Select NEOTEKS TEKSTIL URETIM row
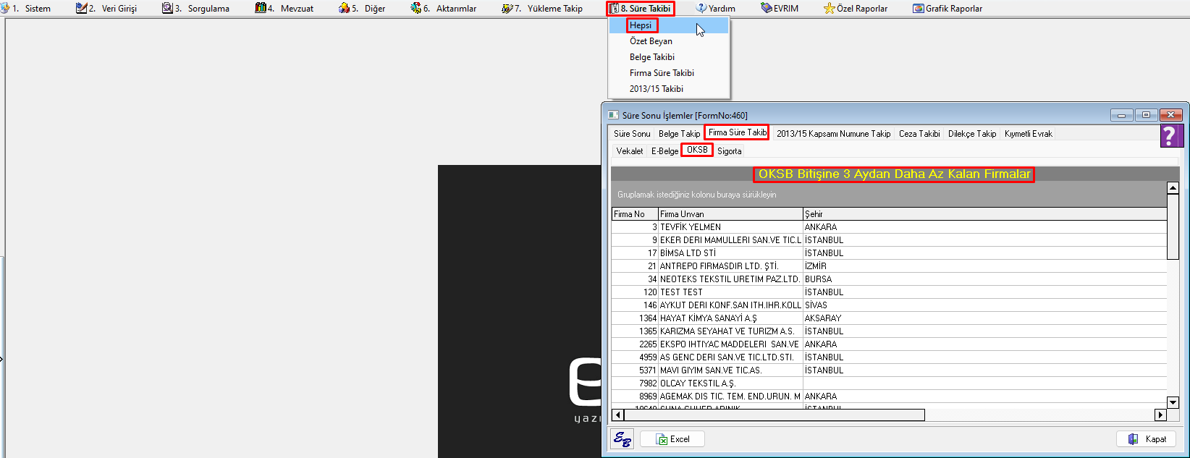 [889, 279]
